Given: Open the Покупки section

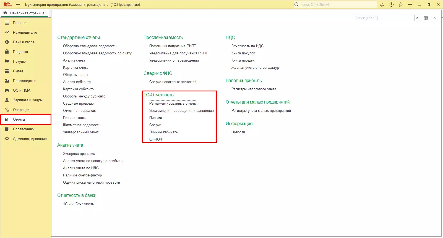Looking at the screenshot, I should coord(26,61).
